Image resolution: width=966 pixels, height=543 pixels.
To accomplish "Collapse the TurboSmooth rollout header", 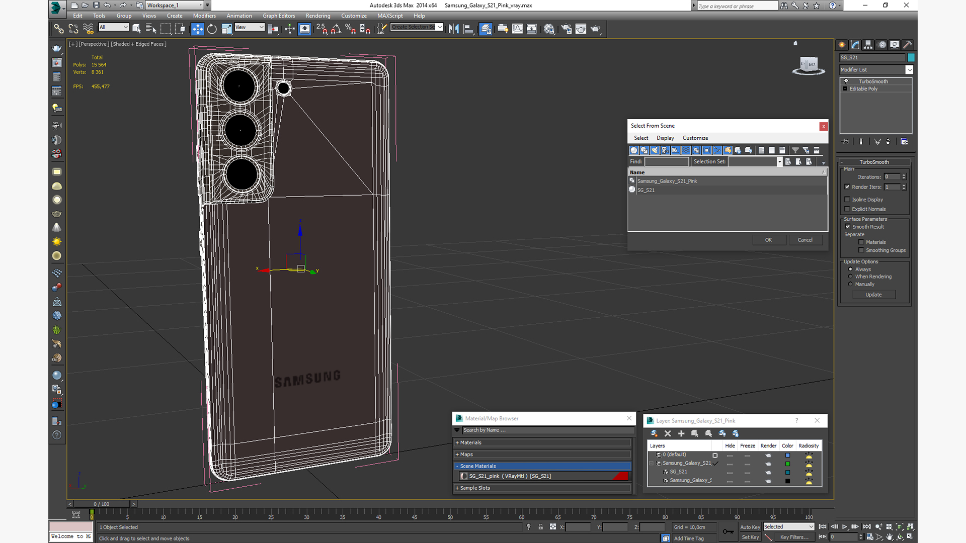I will (x=874, y=162).
